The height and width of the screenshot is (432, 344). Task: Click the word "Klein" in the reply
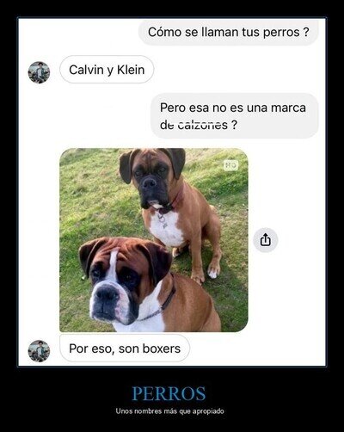point(131,70)
